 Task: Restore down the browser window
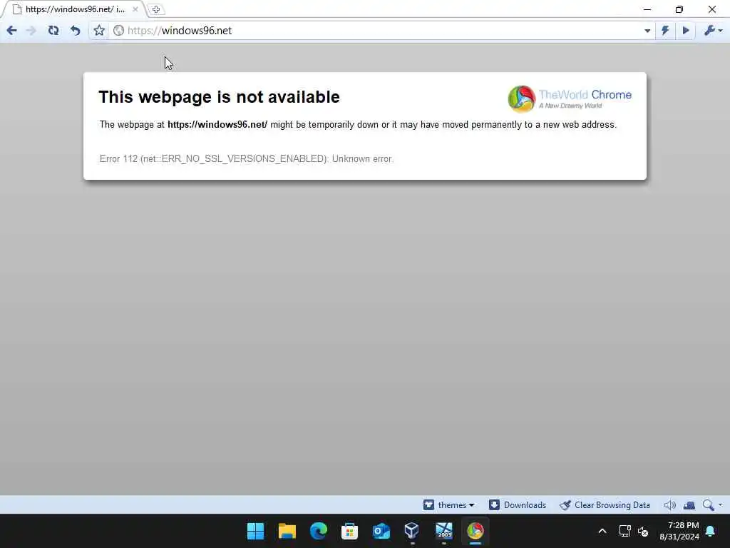click(679, 9)
